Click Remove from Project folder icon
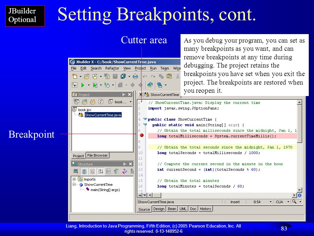 (x=93, y=102)
